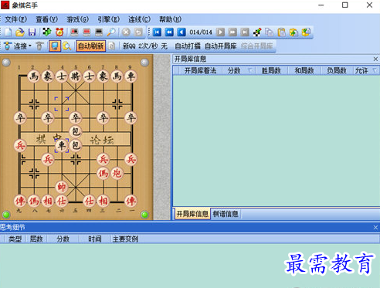Viewport: 380px width, 288px height.
Task: Jump to first move
Action: (157, 32)
